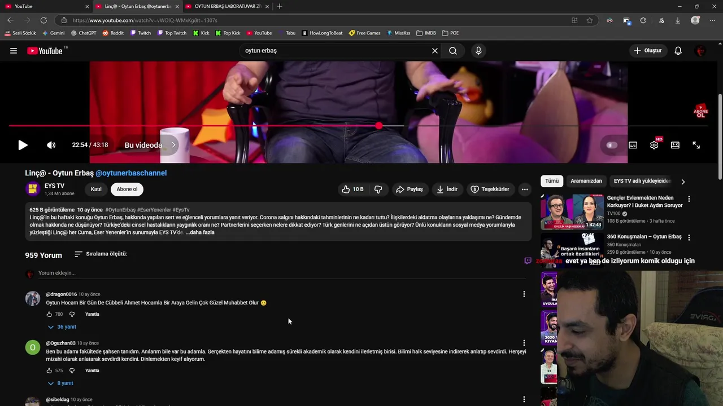Click the browser address bar URL
This screenshot has height=406, width=723.
tap(145, 20)
